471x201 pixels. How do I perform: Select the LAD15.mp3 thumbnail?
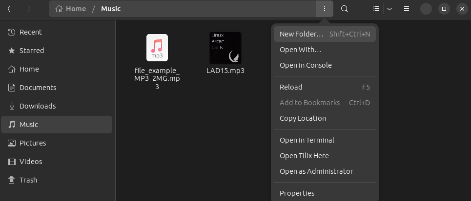(x=225, y=48)
